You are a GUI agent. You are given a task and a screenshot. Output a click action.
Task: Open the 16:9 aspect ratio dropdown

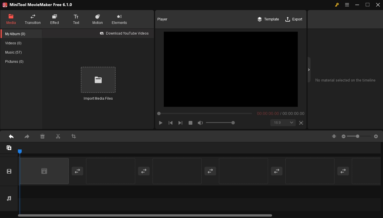[x=283, y=122]
